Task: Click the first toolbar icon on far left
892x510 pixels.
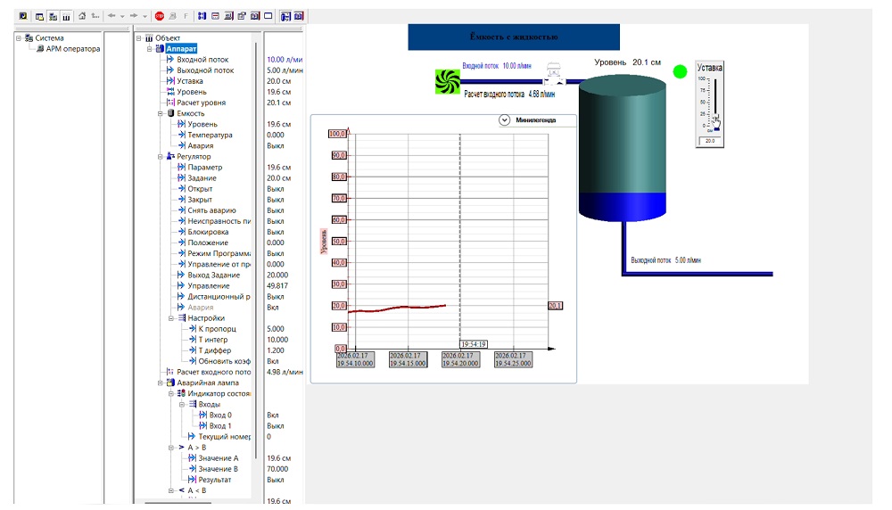Action: click(23, 16)
